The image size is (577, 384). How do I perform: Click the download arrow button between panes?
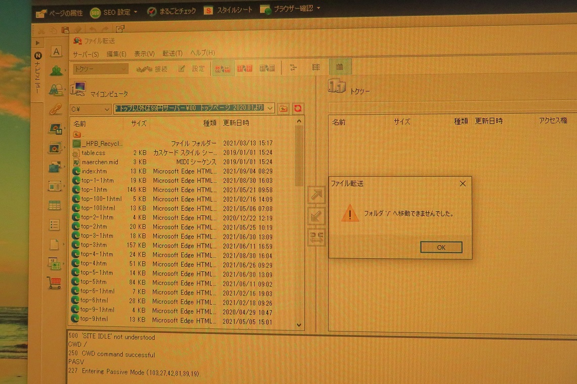[316, 216]
